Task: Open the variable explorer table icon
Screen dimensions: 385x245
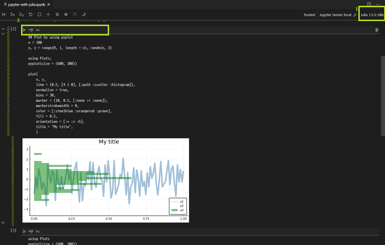Action: point(66,14)
